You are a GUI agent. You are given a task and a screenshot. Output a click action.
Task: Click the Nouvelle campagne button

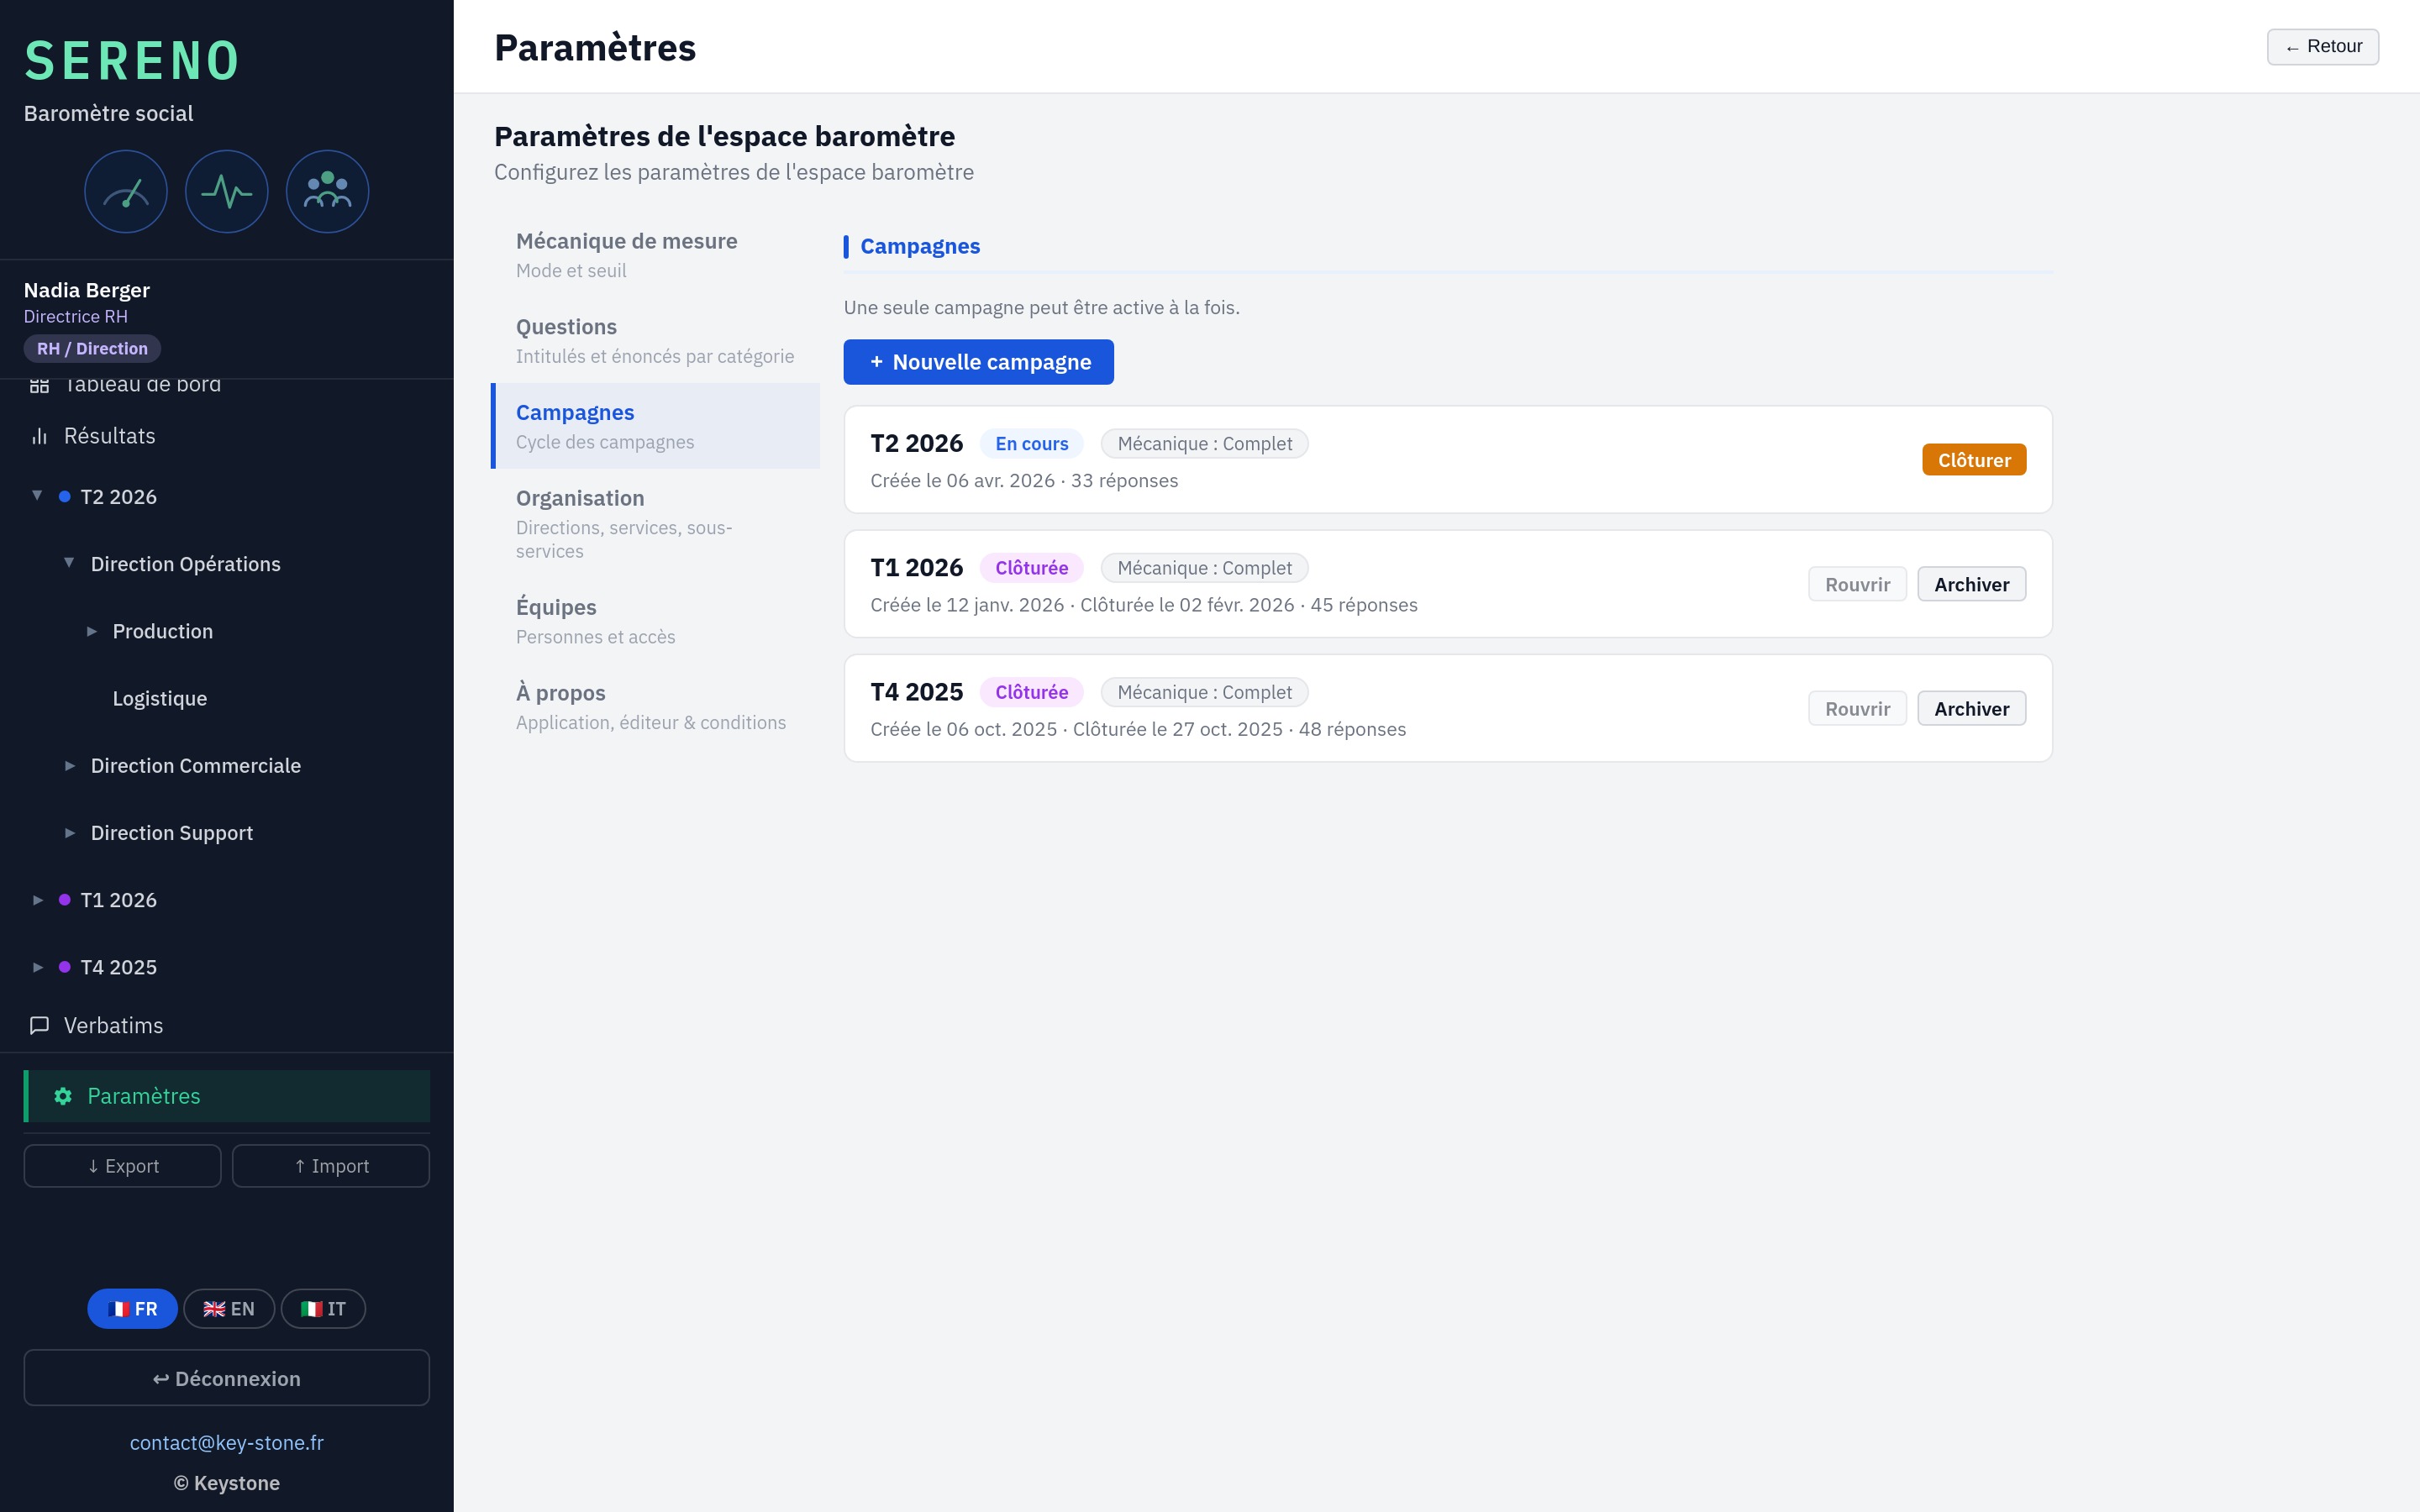(979, 362)
